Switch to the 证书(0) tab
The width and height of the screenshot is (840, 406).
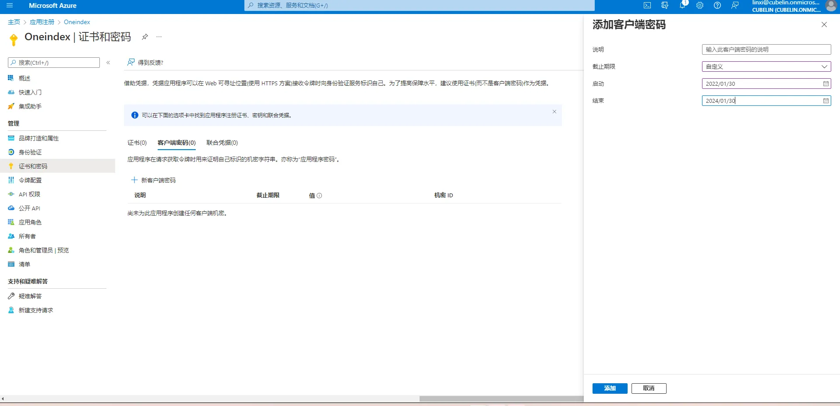click(137, 143)
